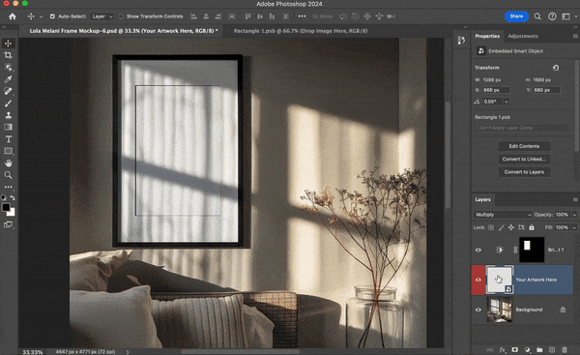Open the Search magnifier in top bar
The width and height of the screenshot is (580, 355).
[537, 16]
